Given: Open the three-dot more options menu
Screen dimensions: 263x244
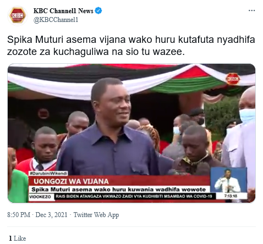Looking at the screenshot, I should [251, 10].
